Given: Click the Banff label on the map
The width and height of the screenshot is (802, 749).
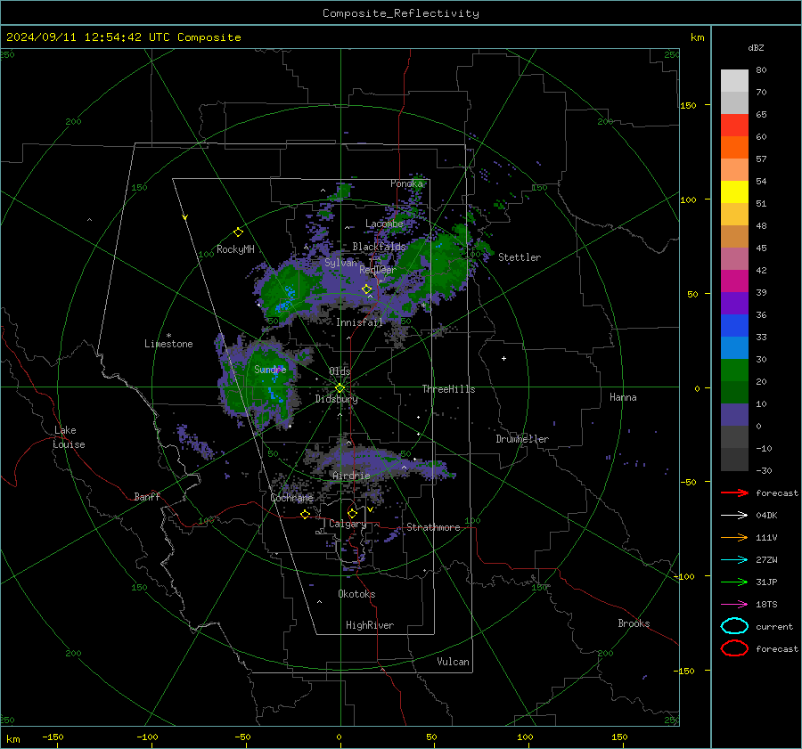Looking at the screenshot, I should tap(147, 497).
